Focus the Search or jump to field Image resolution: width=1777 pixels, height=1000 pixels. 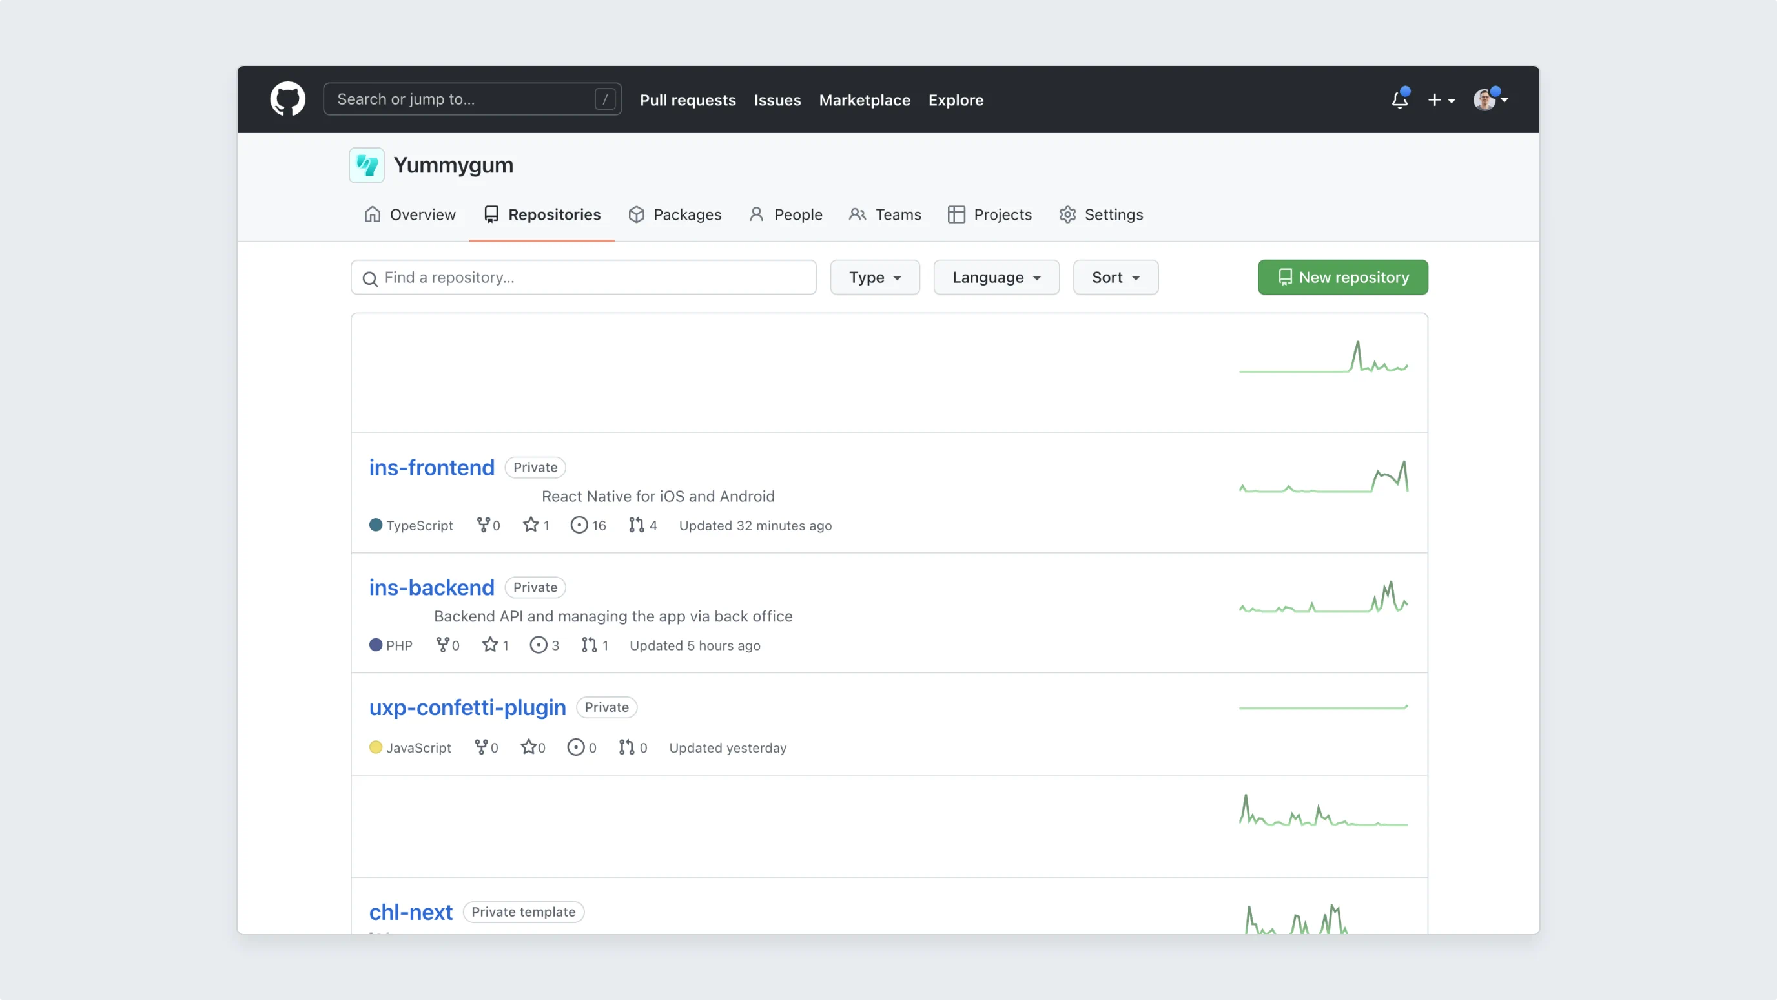click(x=473, y=99)
